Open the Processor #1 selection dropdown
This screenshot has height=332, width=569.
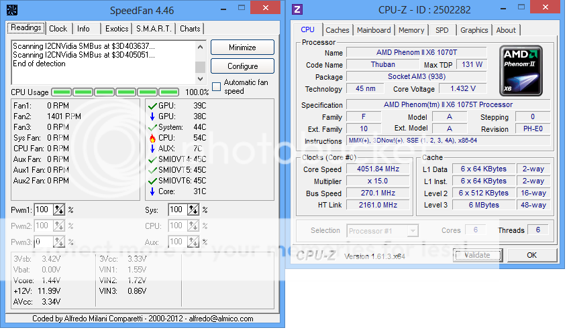coord(382,231)
